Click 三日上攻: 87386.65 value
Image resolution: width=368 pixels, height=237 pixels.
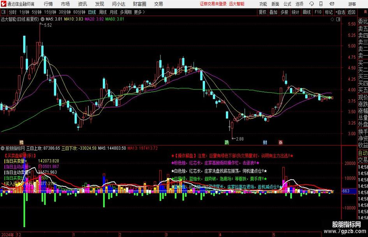point(43,148)
